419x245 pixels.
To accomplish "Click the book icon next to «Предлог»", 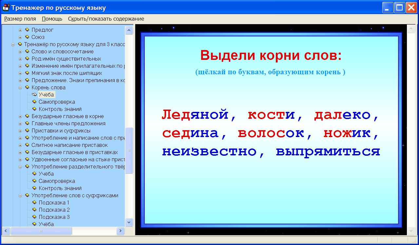I will [x=28, y=30].
